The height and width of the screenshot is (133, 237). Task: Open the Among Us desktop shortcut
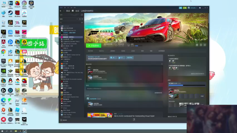[x=17, y=4]
